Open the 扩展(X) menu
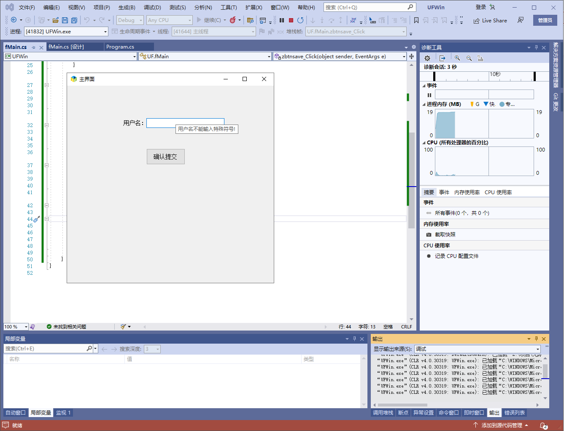The image size is (564, 431). [x=254, y=7]
